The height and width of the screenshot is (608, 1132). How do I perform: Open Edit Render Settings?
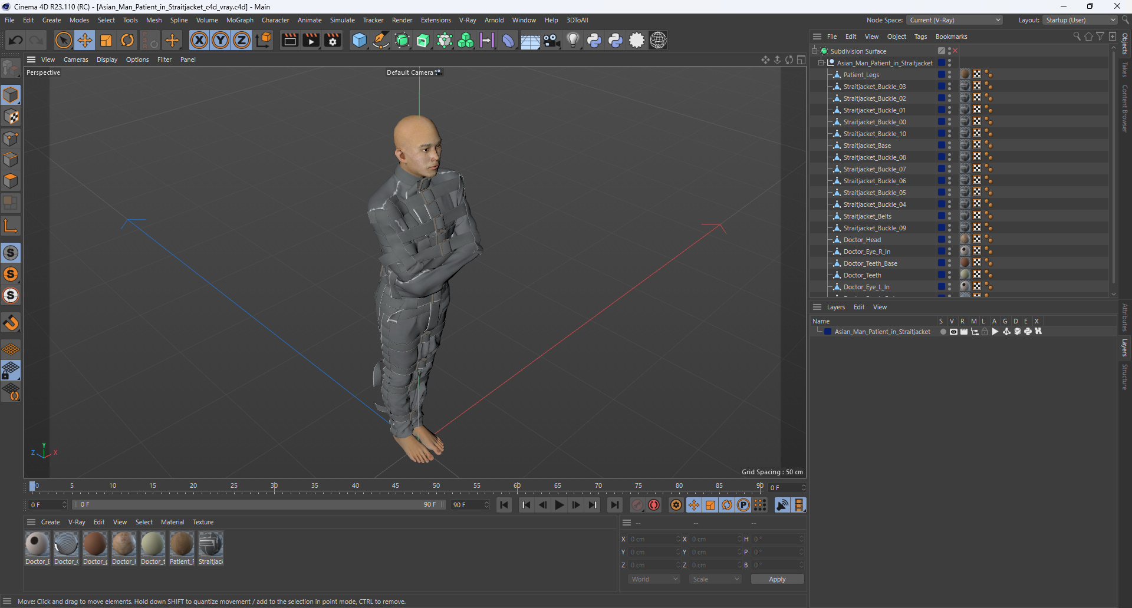click(333, 40)
